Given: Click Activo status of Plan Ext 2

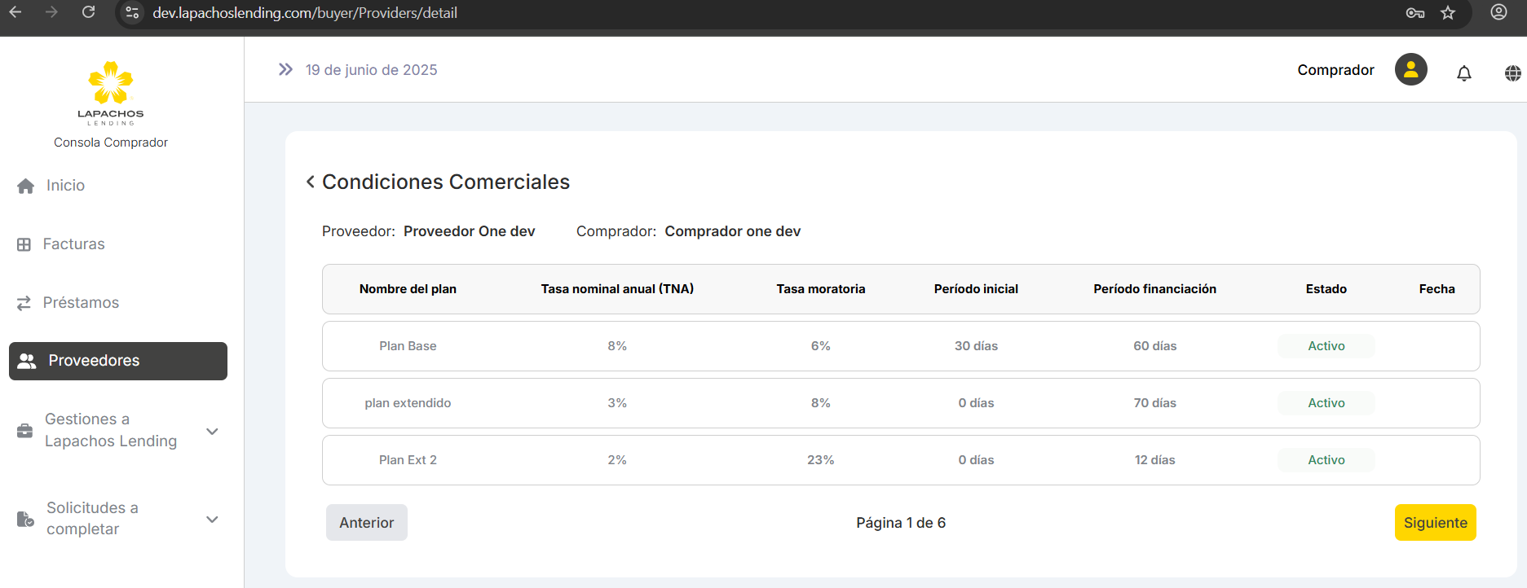Looking at the screenshot, I should (x=1326, y=460).
